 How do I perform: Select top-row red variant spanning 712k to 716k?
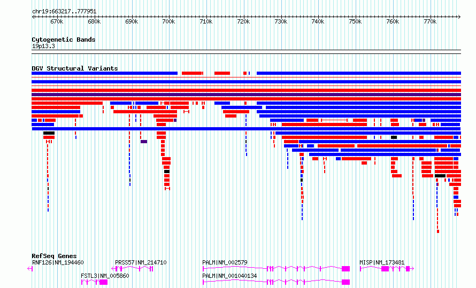(x=222, y=73)
